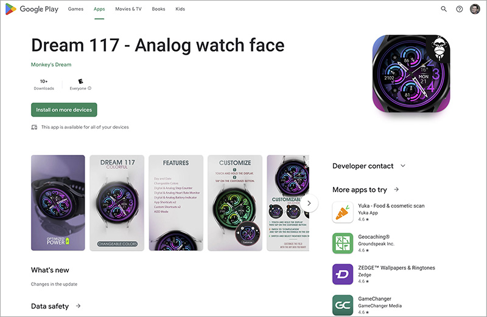
Task: Open the Data safety arrow
Action: (x=79, y=306)
